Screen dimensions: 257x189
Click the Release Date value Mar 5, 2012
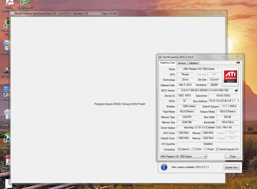[x=185, y=85]
